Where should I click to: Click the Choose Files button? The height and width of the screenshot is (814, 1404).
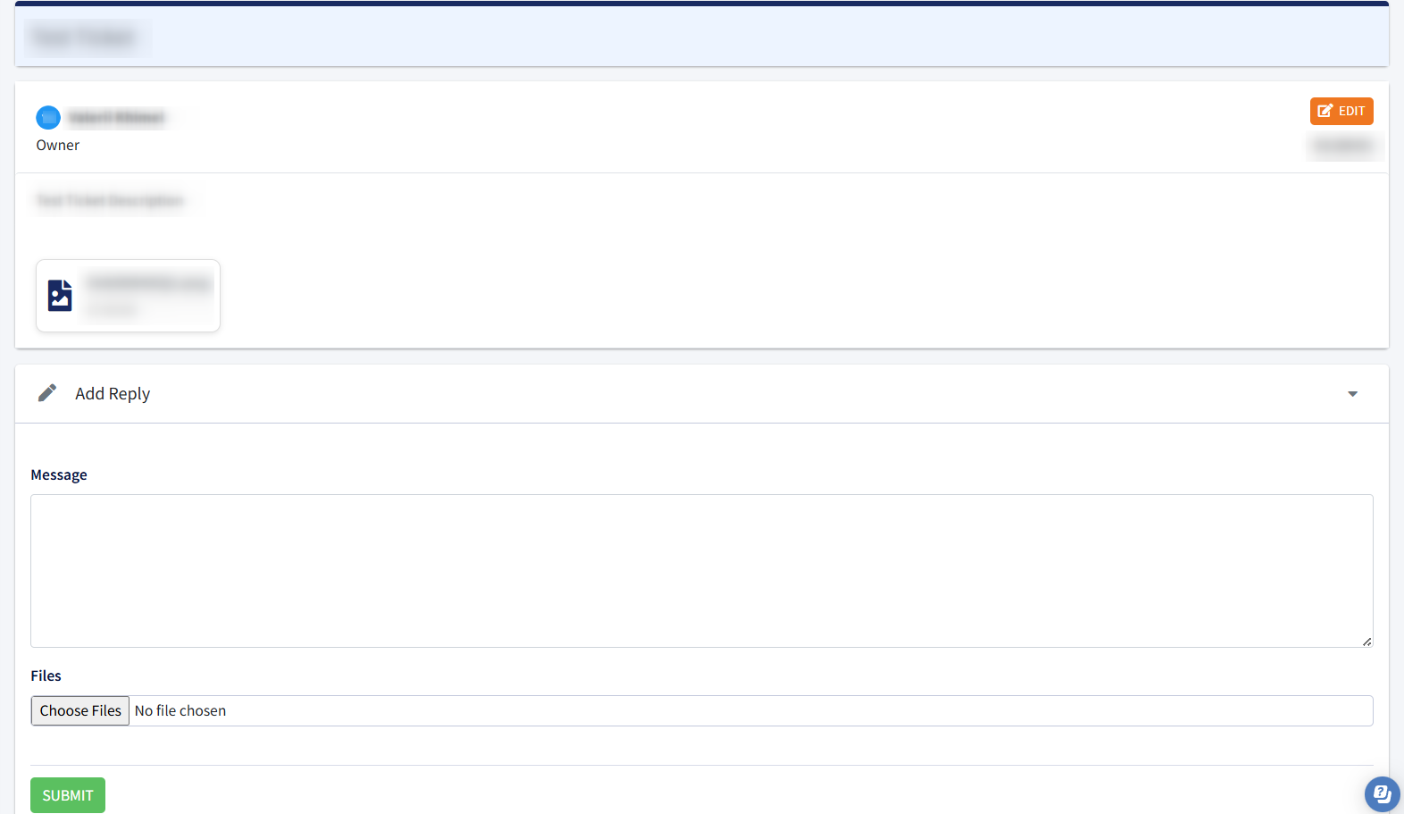[80, 710]
